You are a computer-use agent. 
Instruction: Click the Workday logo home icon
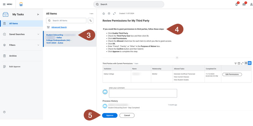pyautogui.click(x=21, y=4)
